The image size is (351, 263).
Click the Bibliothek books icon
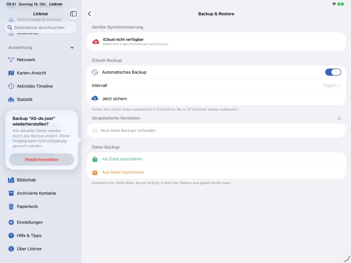(x=11, y=180)
